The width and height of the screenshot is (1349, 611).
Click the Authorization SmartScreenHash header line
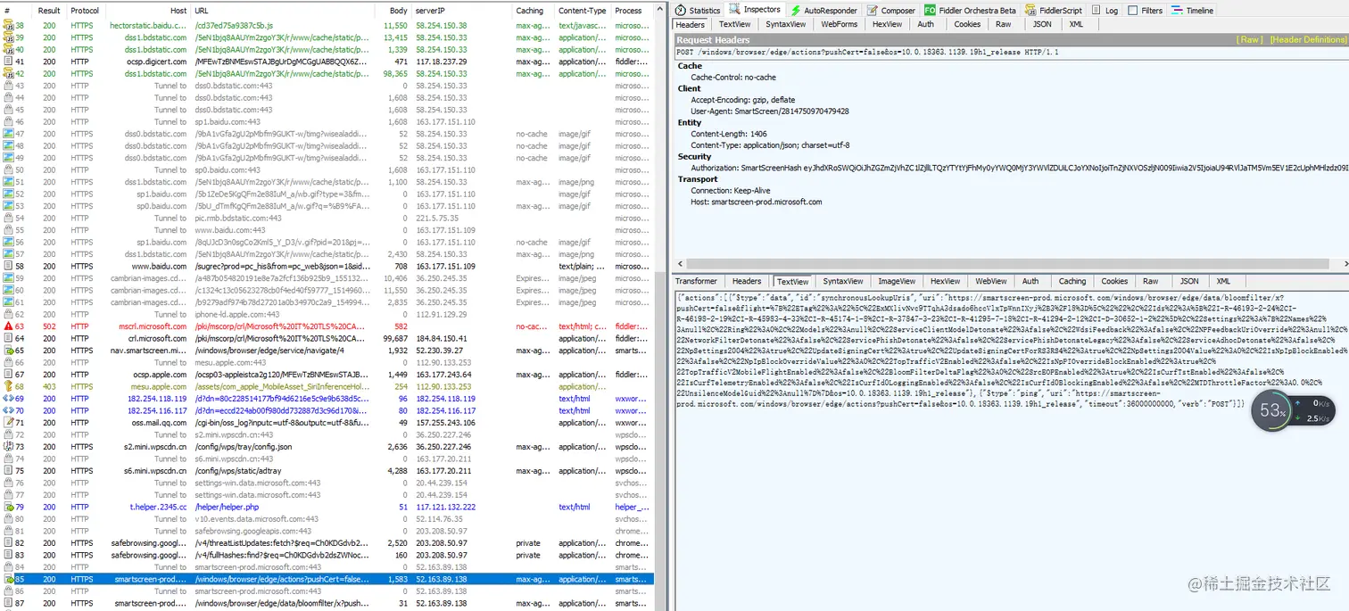tap(1020, 168)
